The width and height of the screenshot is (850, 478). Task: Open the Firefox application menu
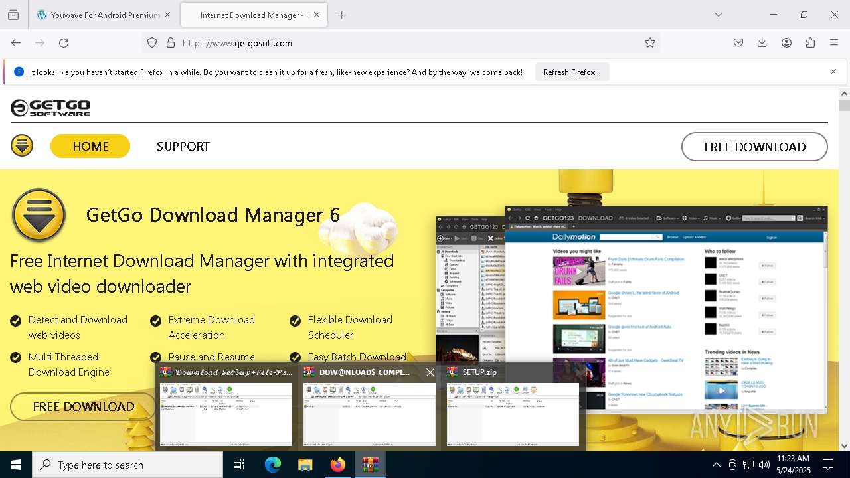(834, 42)
